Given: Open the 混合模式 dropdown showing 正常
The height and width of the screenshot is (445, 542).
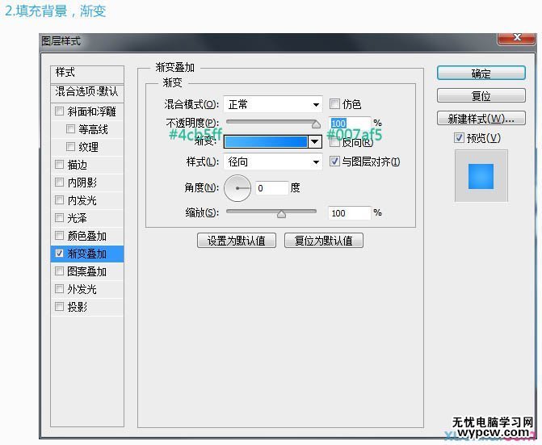Looking at the screenshot, I should click(x=273, y=104).
